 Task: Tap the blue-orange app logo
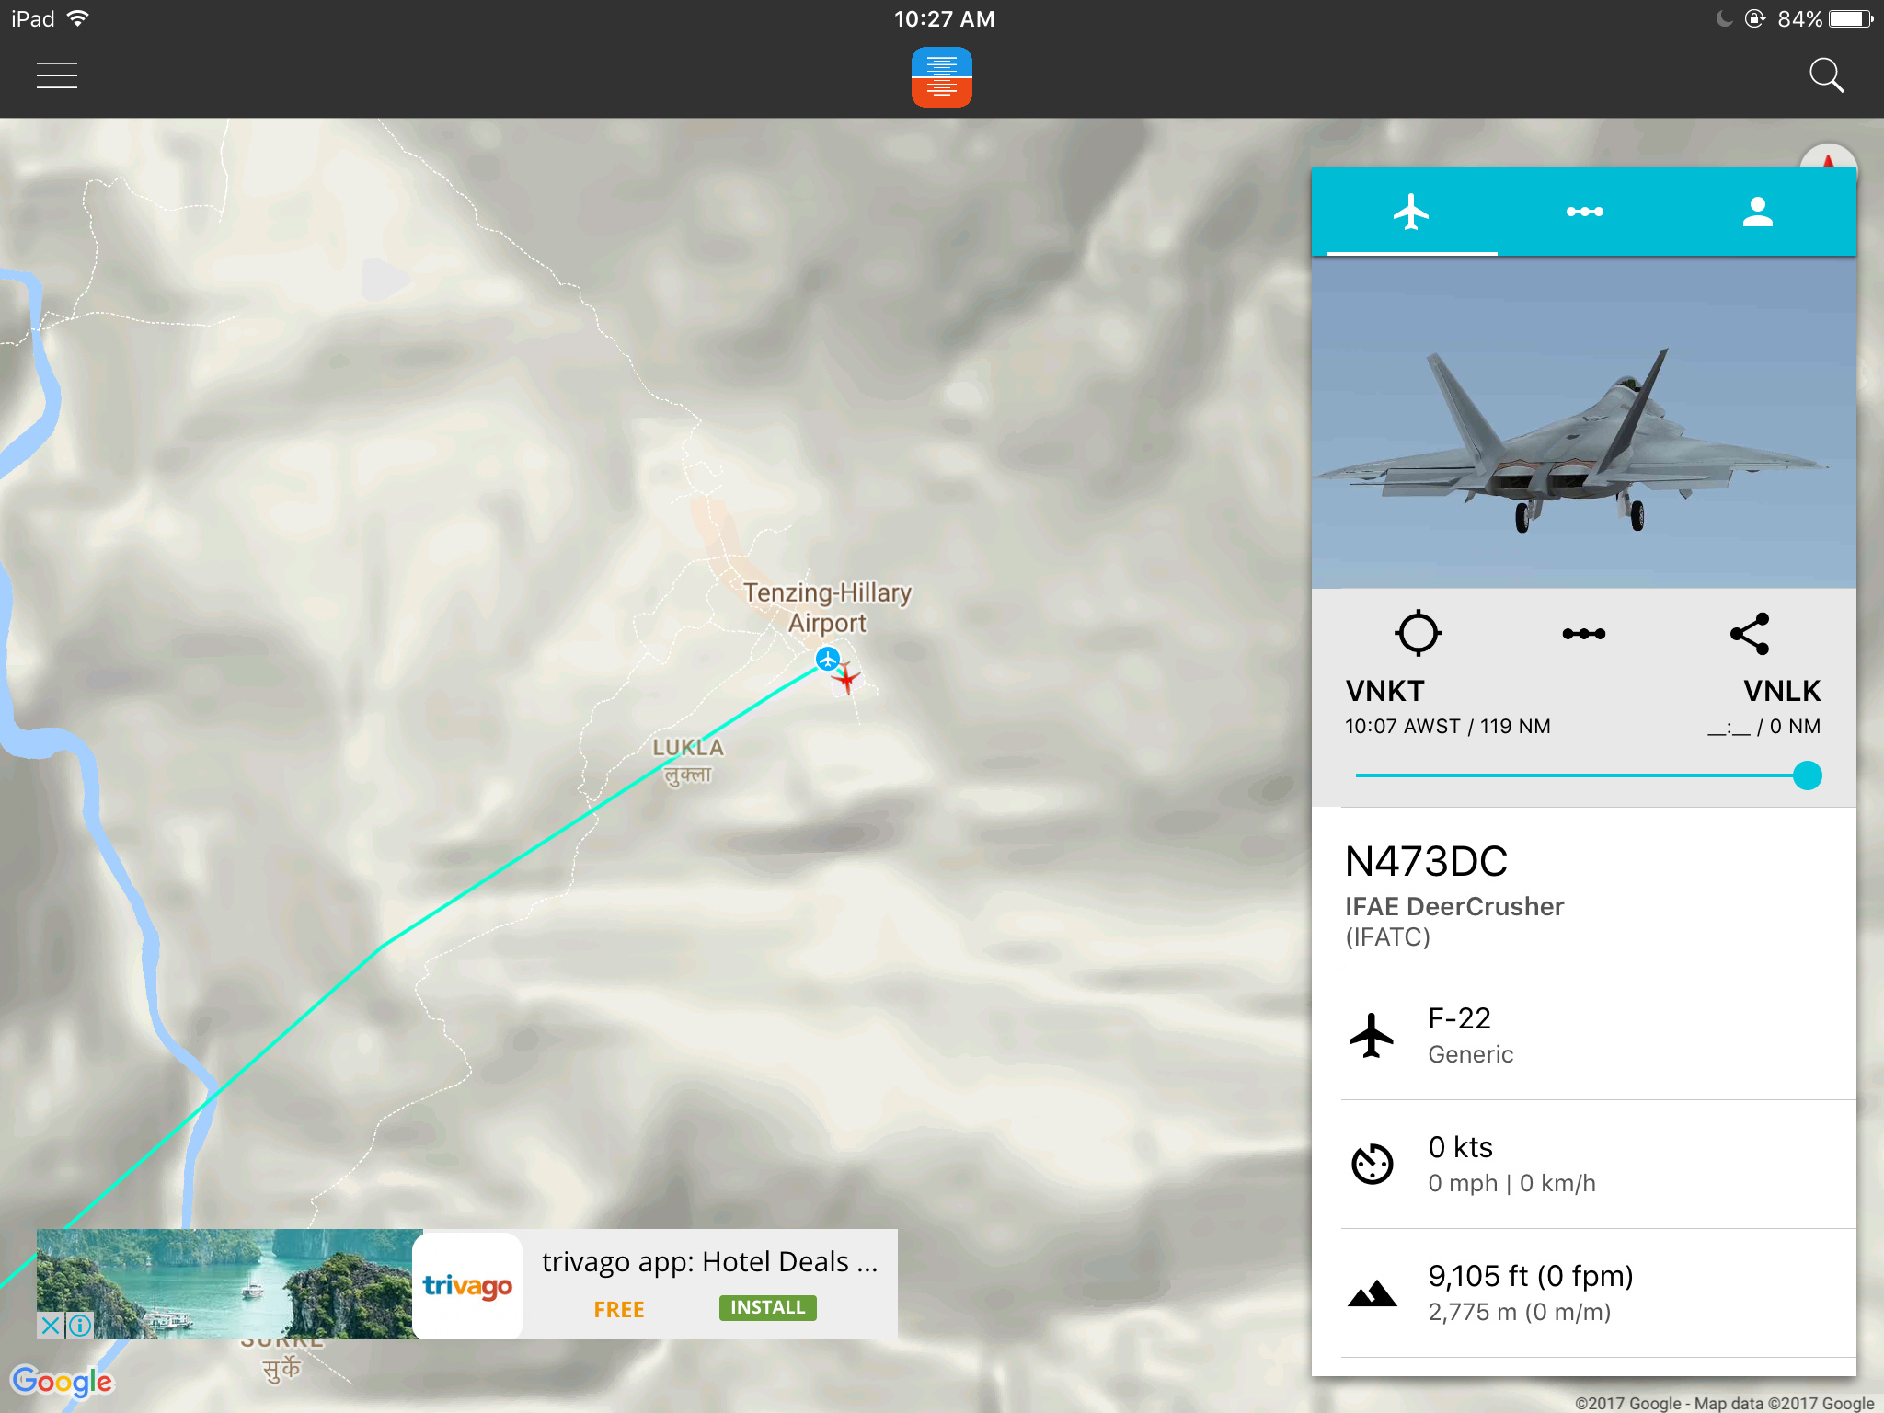coord(941,77)
